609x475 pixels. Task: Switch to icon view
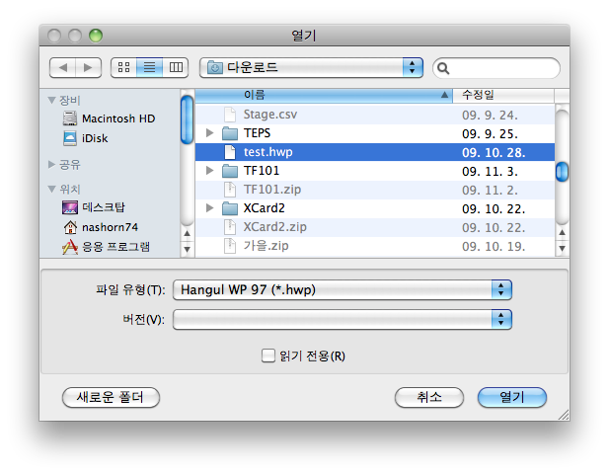coord(123,67)
